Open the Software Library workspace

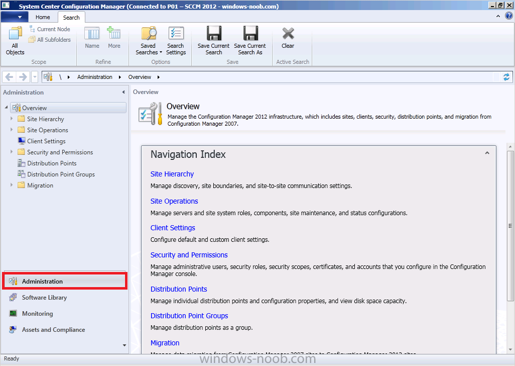[64, 297]
